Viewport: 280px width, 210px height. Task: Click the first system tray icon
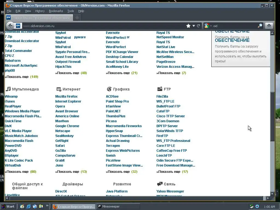click(252, 206)
